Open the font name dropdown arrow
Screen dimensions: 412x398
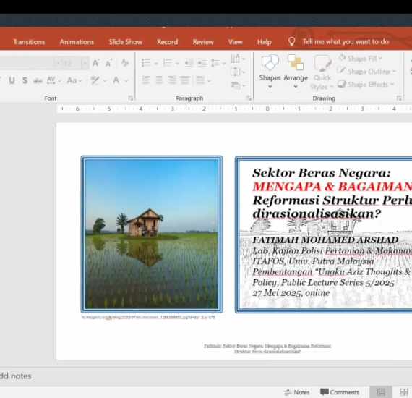pyautogui.click(x=58, y=63)
